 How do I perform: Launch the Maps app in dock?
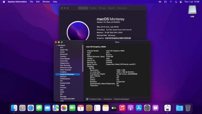pyautogui.click(x=56, y=108)
